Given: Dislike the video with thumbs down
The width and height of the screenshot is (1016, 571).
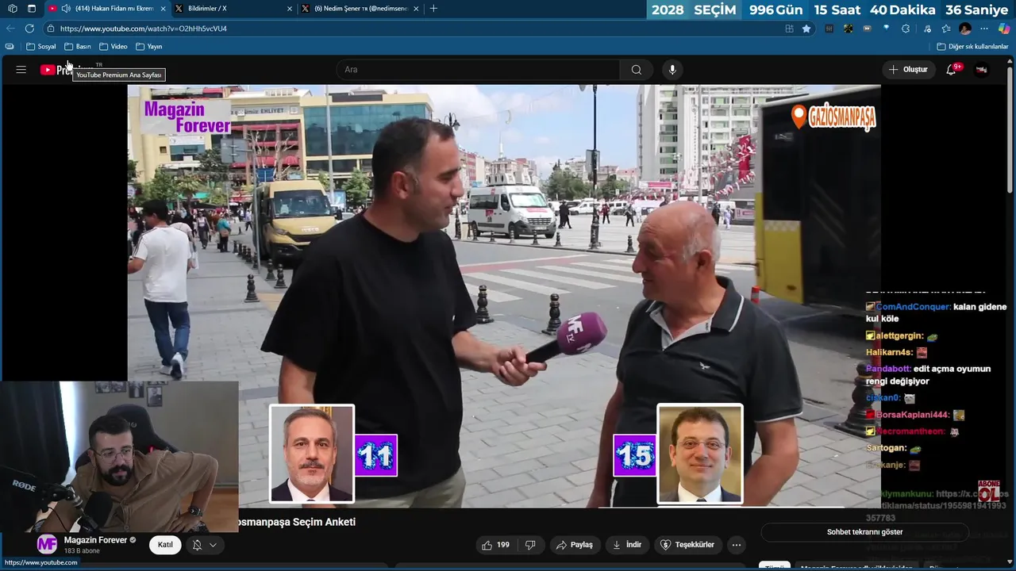Looking at the screenshot, I should click(530, 545).
